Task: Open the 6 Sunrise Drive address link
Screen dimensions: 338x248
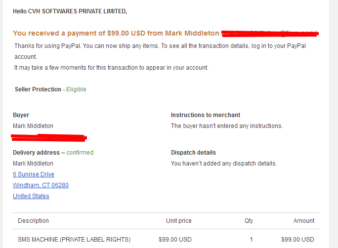Action: pos(34,174)
